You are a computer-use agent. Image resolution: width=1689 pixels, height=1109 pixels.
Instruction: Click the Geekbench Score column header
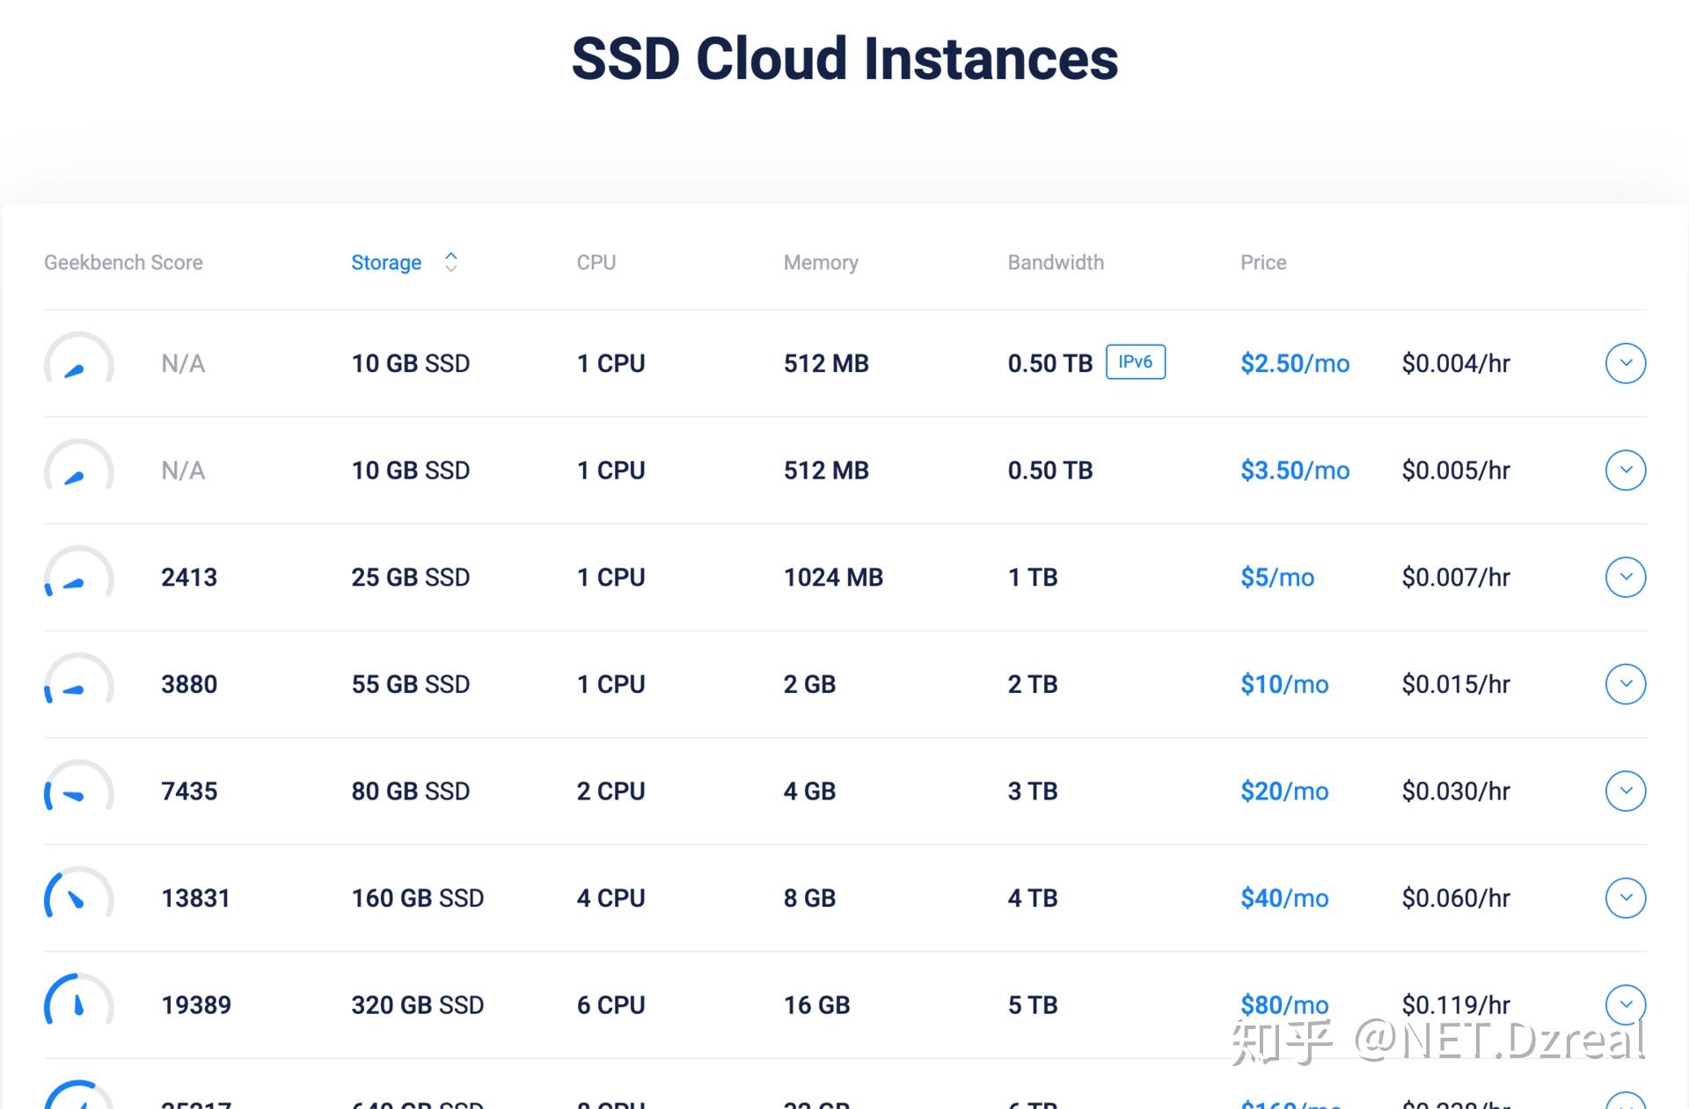[x=123, y=262]
